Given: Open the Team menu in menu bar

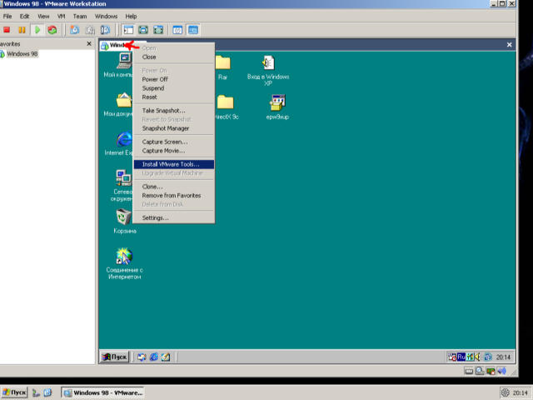Looking at the screenshot, I should click(80, 16).
